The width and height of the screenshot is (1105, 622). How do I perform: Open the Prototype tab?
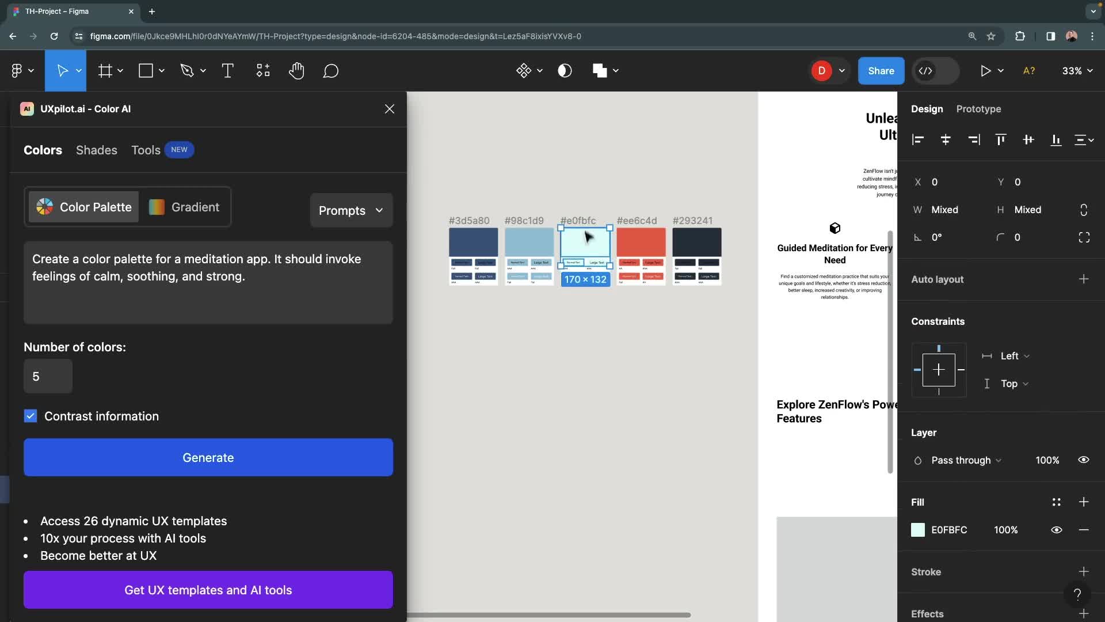(x=978, y=109)
